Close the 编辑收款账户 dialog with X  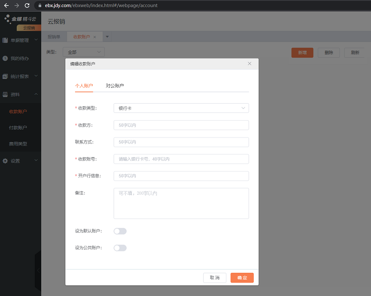249,64
